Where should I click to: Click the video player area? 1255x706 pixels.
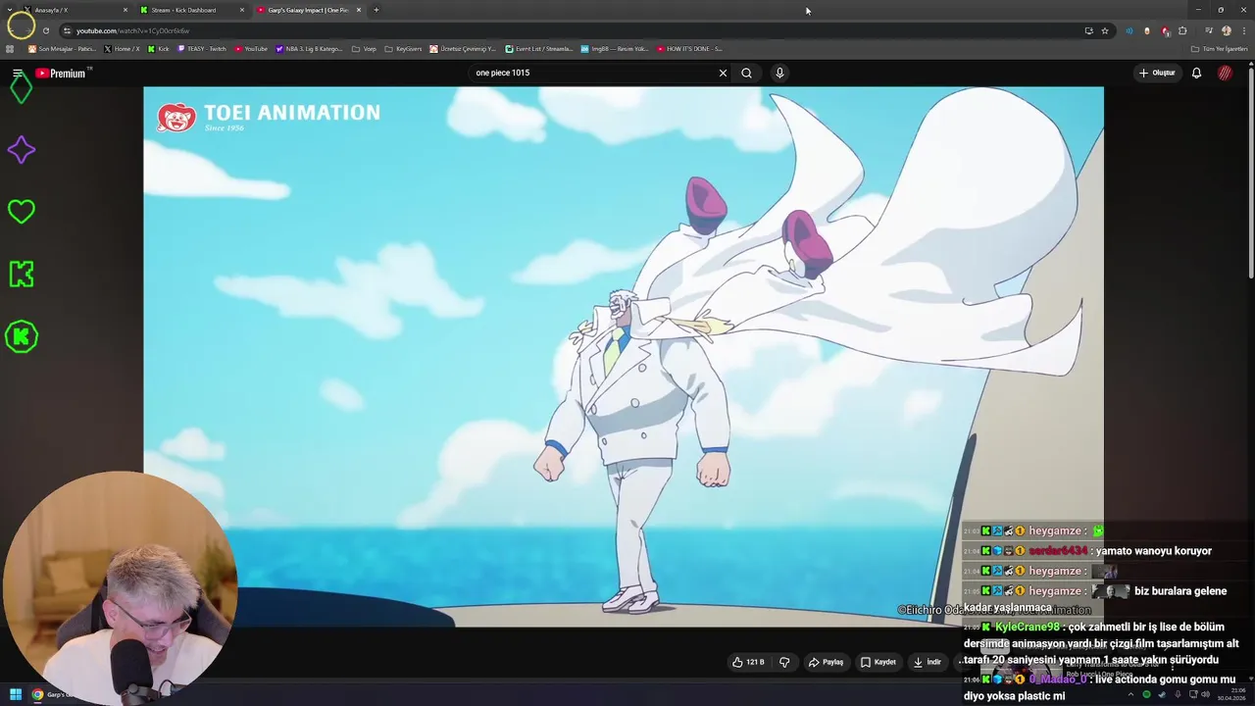624,356
